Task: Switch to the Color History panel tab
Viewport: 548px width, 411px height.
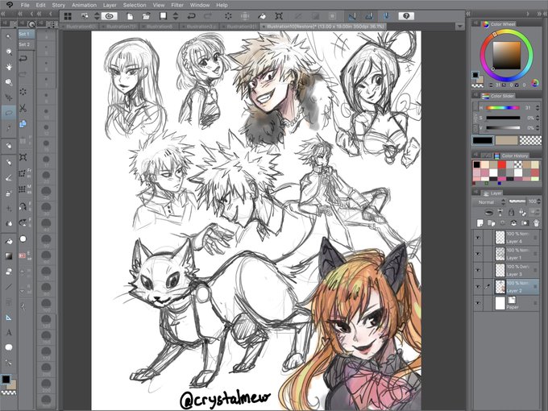Action: 511,156
